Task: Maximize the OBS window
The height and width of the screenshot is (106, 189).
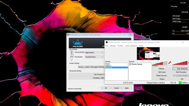Action: pyautogui.click(x=183, y=42)
